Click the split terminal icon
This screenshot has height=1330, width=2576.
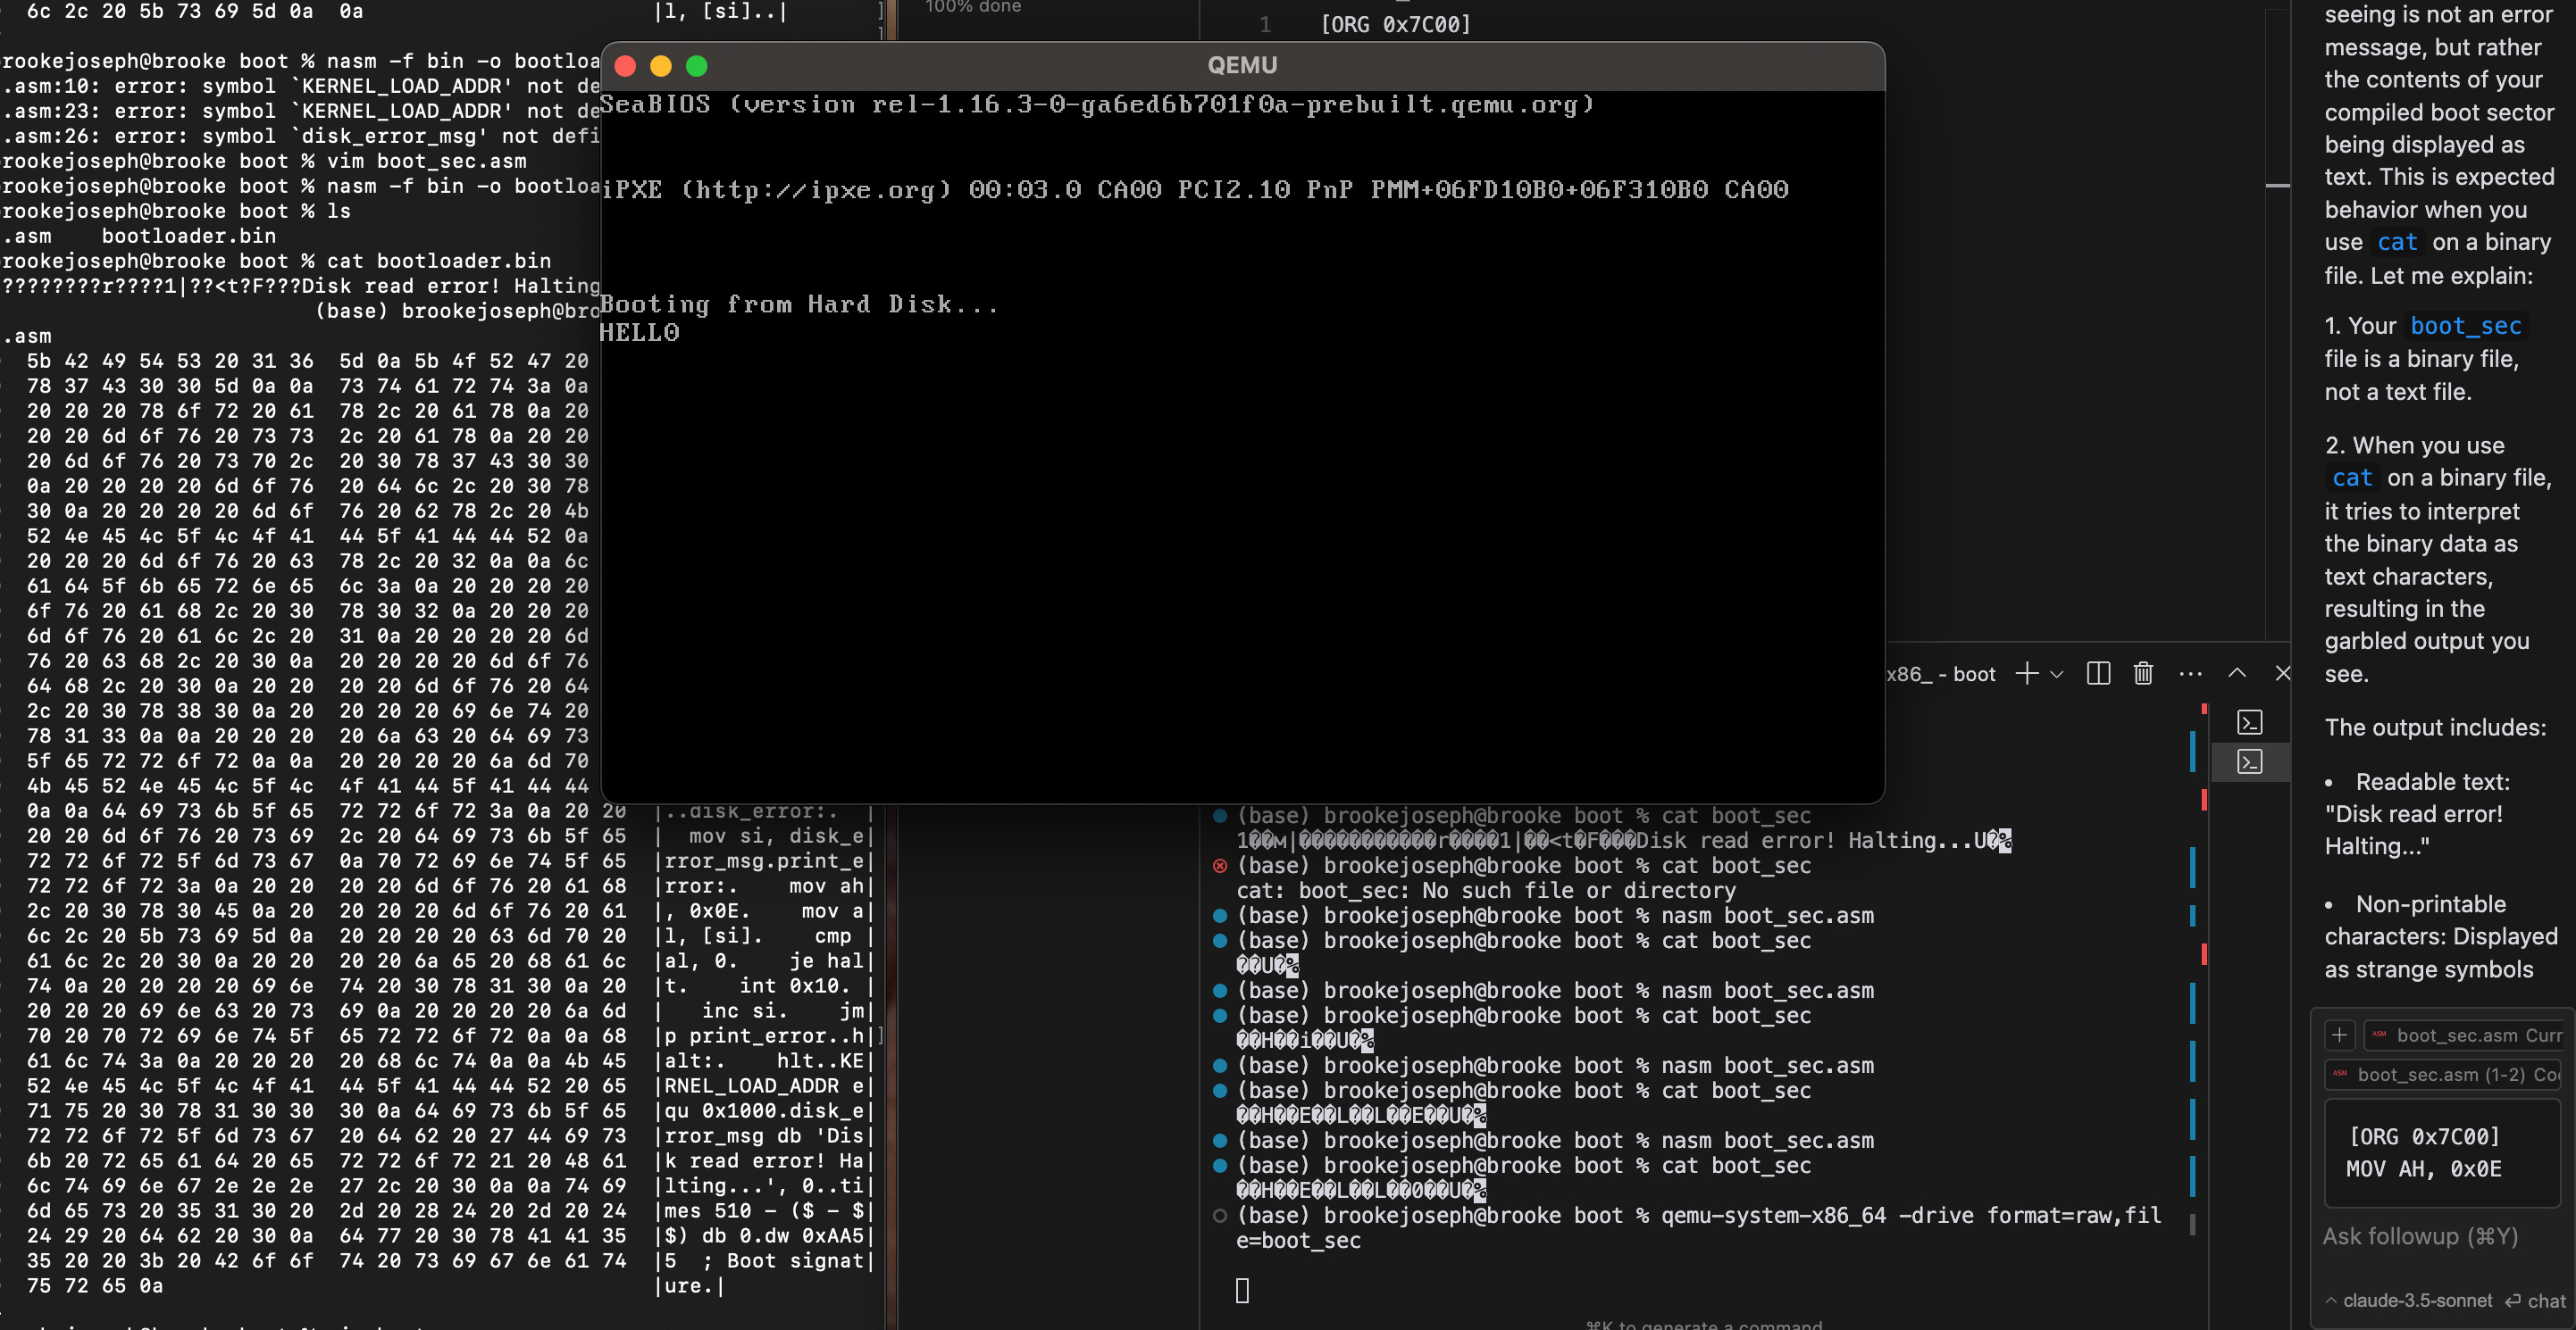[2098, 674]
